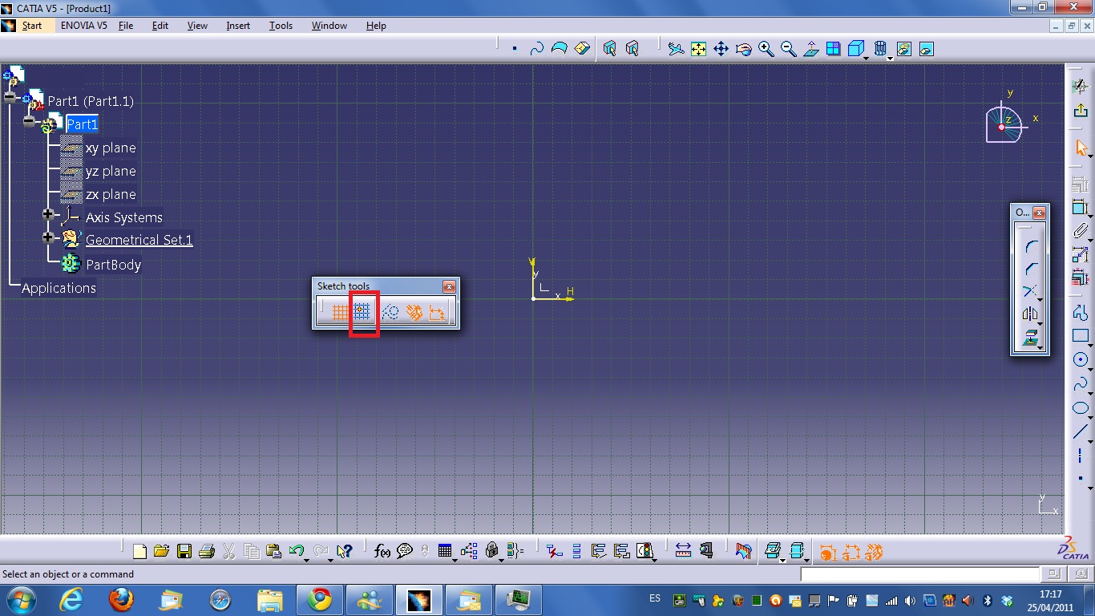Activate Fly mode airplane icon

point(677,49)
